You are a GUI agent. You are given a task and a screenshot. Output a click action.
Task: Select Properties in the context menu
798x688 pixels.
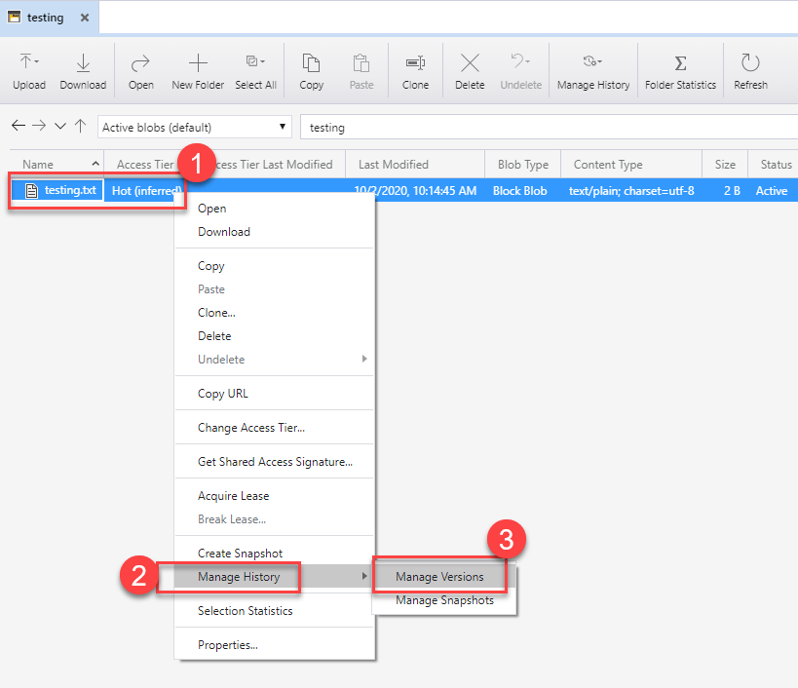click(x=227, y=645)
